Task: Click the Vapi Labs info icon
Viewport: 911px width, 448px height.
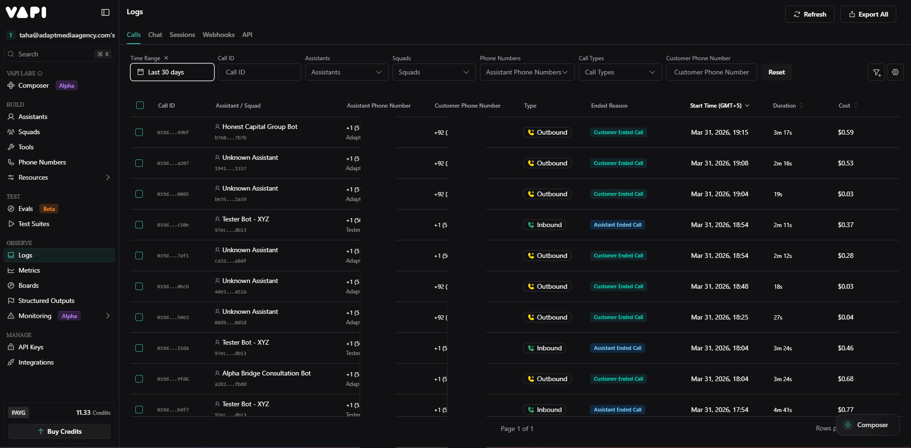Action: tap(40, 73)
